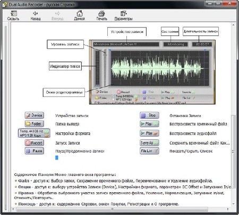
Task: Click the vertical scrollbar up arrow
Action: (x=233, y=25)
